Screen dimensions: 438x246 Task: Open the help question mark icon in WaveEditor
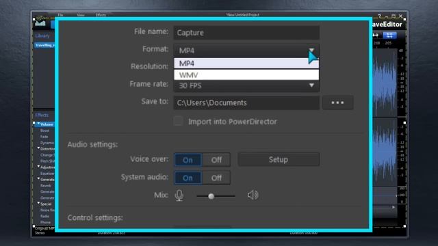tap(379, 16)
